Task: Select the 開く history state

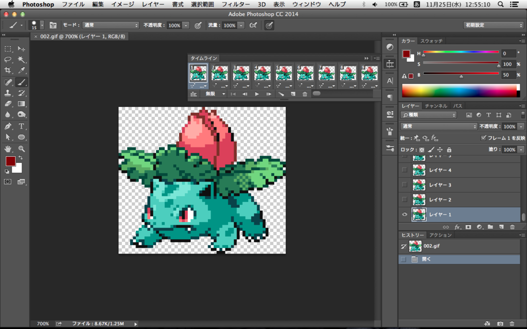Action: (x=426, y=260)
